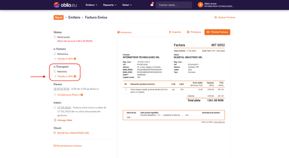Click the Total plata 1261.00 RON amount

[215, 101]
